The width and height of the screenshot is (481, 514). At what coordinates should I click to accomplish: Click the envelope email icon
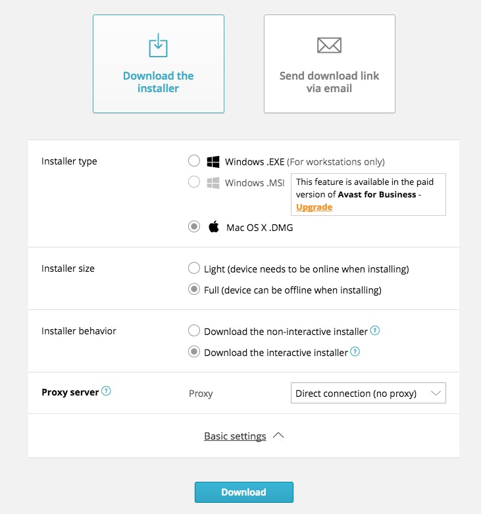[329, 45]
